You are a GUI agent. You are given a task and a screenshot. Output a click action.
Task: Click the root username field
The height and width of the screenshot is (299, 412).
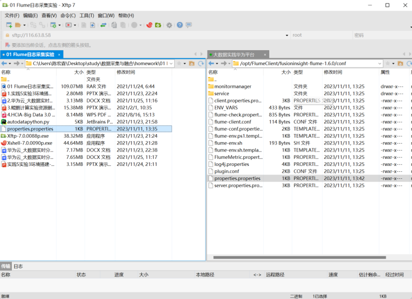321,35
